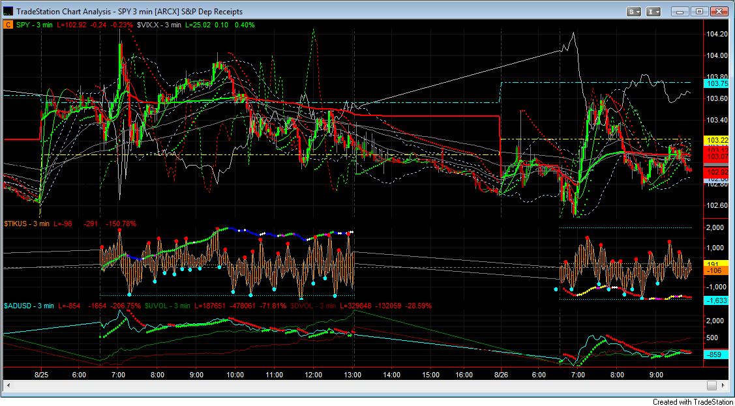Click the 103.60 price axis label
This screenshot has width=735, height=406.
pos(717,98)
